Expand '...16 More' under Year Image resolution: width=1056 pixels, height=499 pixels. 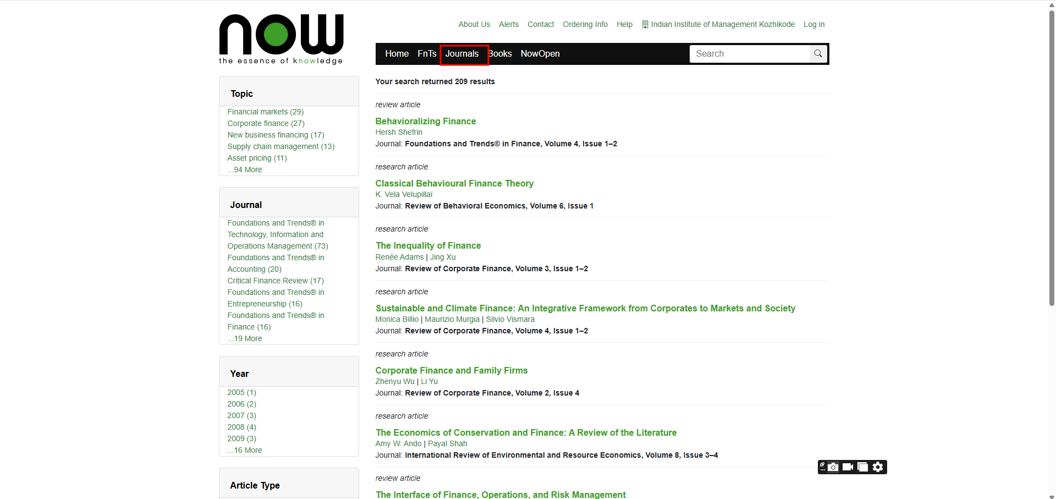pyautogui.click(x=245, y=450)
